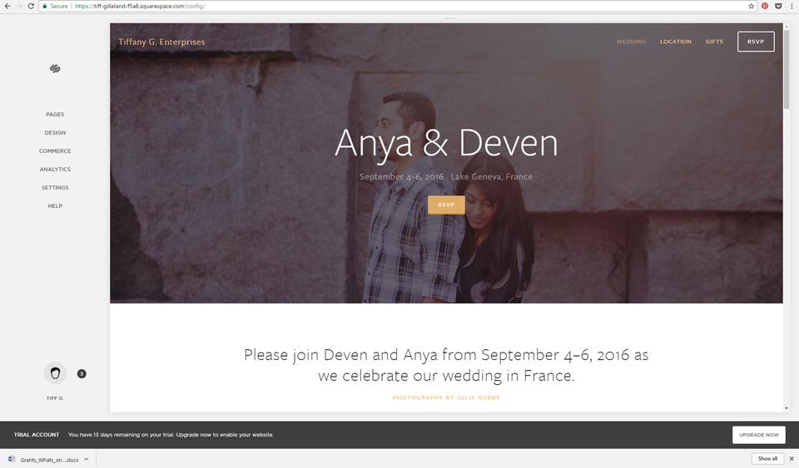This screenshot has height=468, width=799.
Task: Click the orange RSVP button under date
Action: pos(446,205)
